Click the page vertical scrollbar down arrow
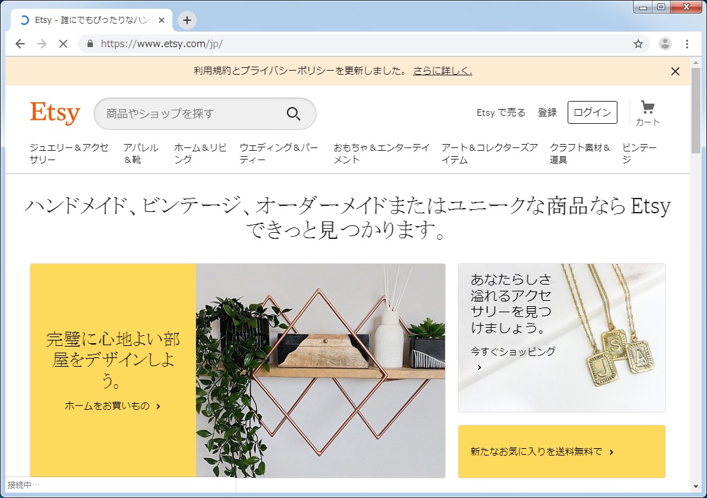The image size is (707, 498). pos(695,486)
